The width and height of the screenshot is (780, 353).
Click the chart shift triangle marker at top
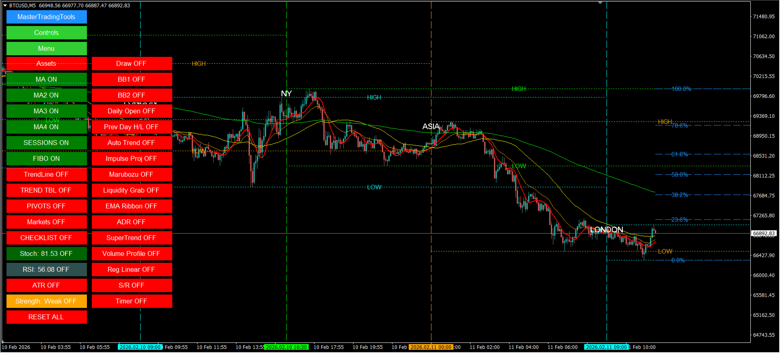coord(600,3)
